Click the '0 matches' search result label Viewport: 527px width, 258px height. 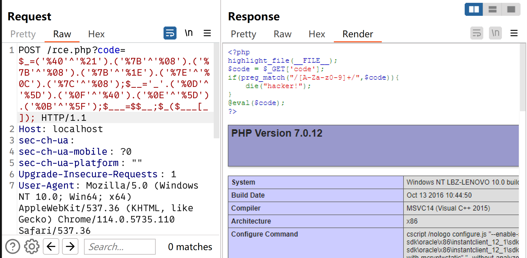tap(190, 247)
